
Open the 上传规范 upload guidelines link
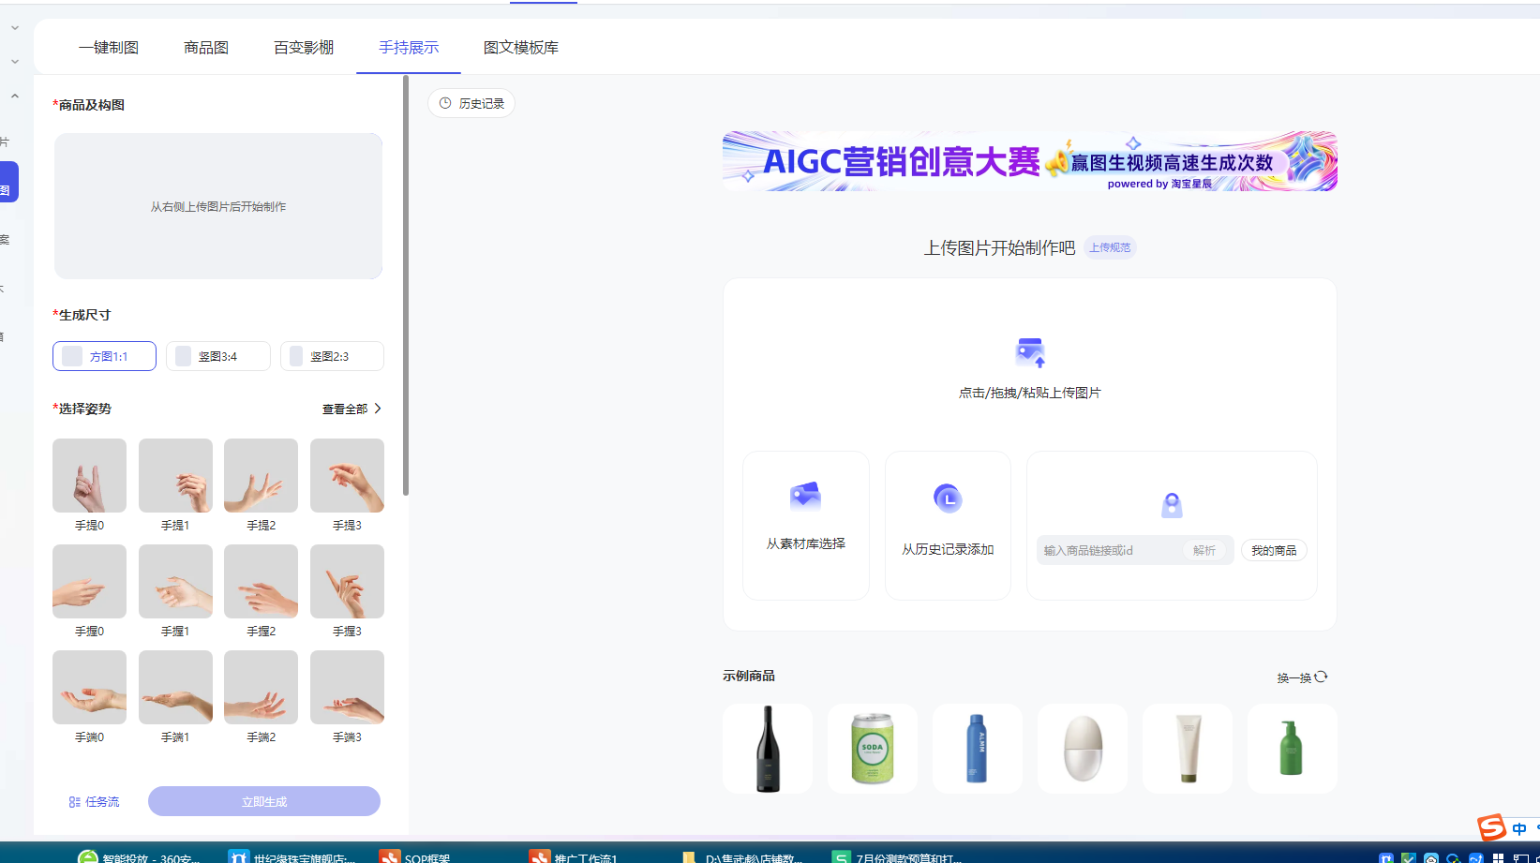click(1110, 247)
